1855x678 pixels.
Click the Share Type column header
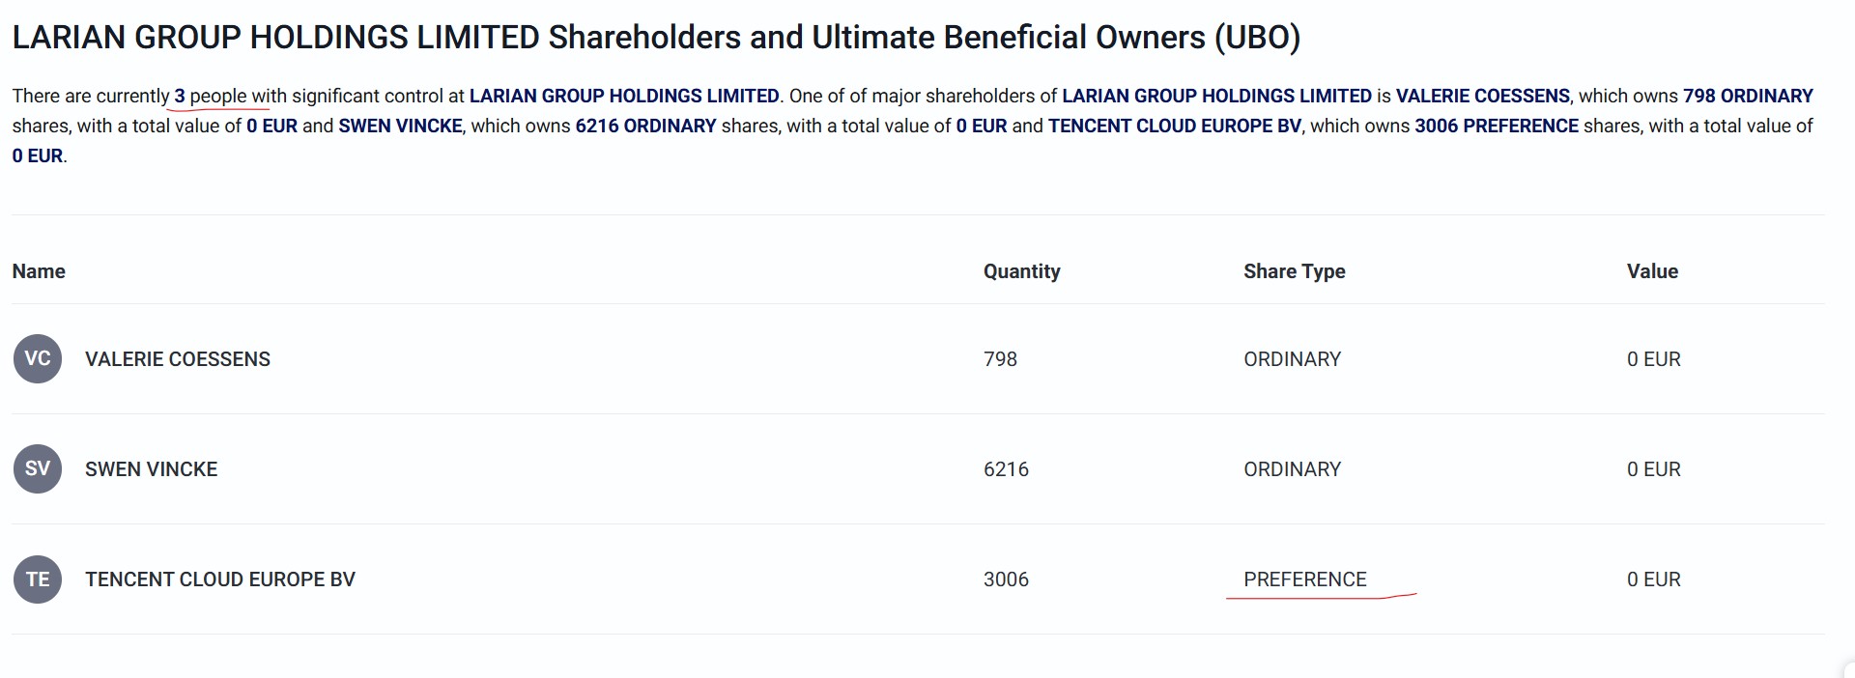[1295, 271]
